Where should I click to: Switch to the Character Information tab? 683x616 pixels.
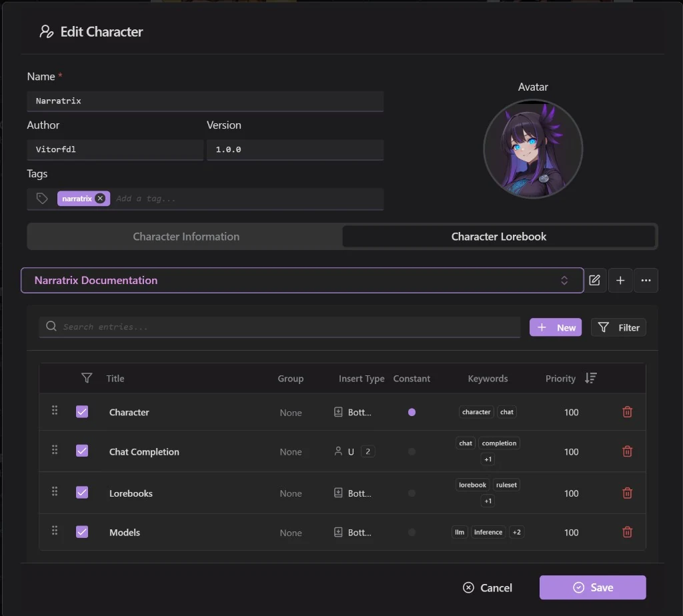coord(186,237)
